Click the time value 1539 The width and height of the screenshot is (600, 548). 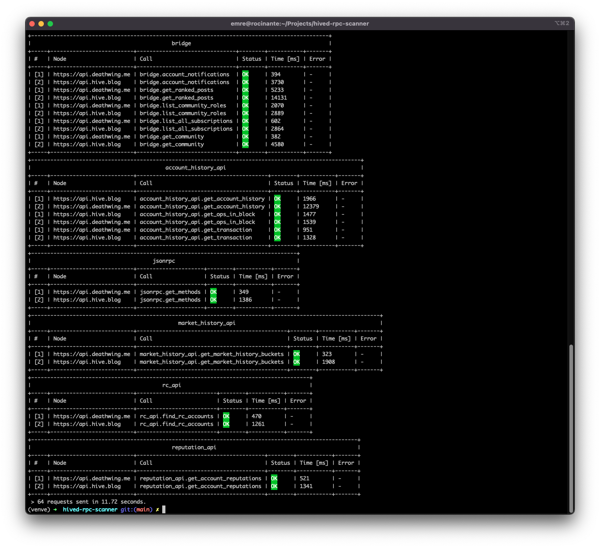309,222
